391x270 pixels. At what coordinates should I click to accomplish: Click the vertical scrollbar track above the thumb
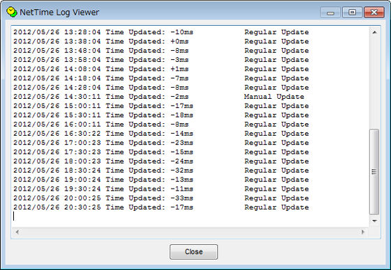coord(374,83)
